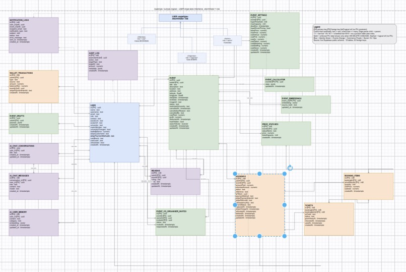Select the REVIEWS table shape

(x=176, y=182)
